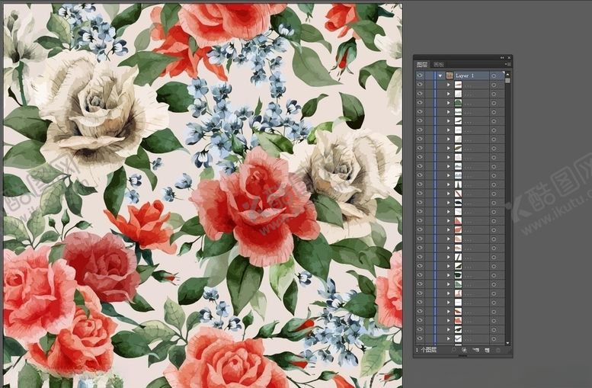This screenshot has height=388, width=592.
Task: Open the Layers panel flyout menu
Action: [x=507, y=64]
